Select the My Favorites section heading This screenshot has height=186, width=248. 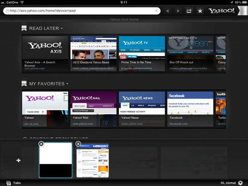[47, 84]
